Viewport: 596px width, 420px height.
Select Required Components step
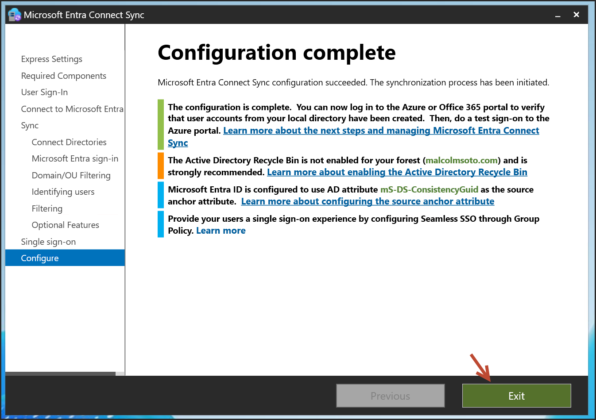(x=64, y=76)
